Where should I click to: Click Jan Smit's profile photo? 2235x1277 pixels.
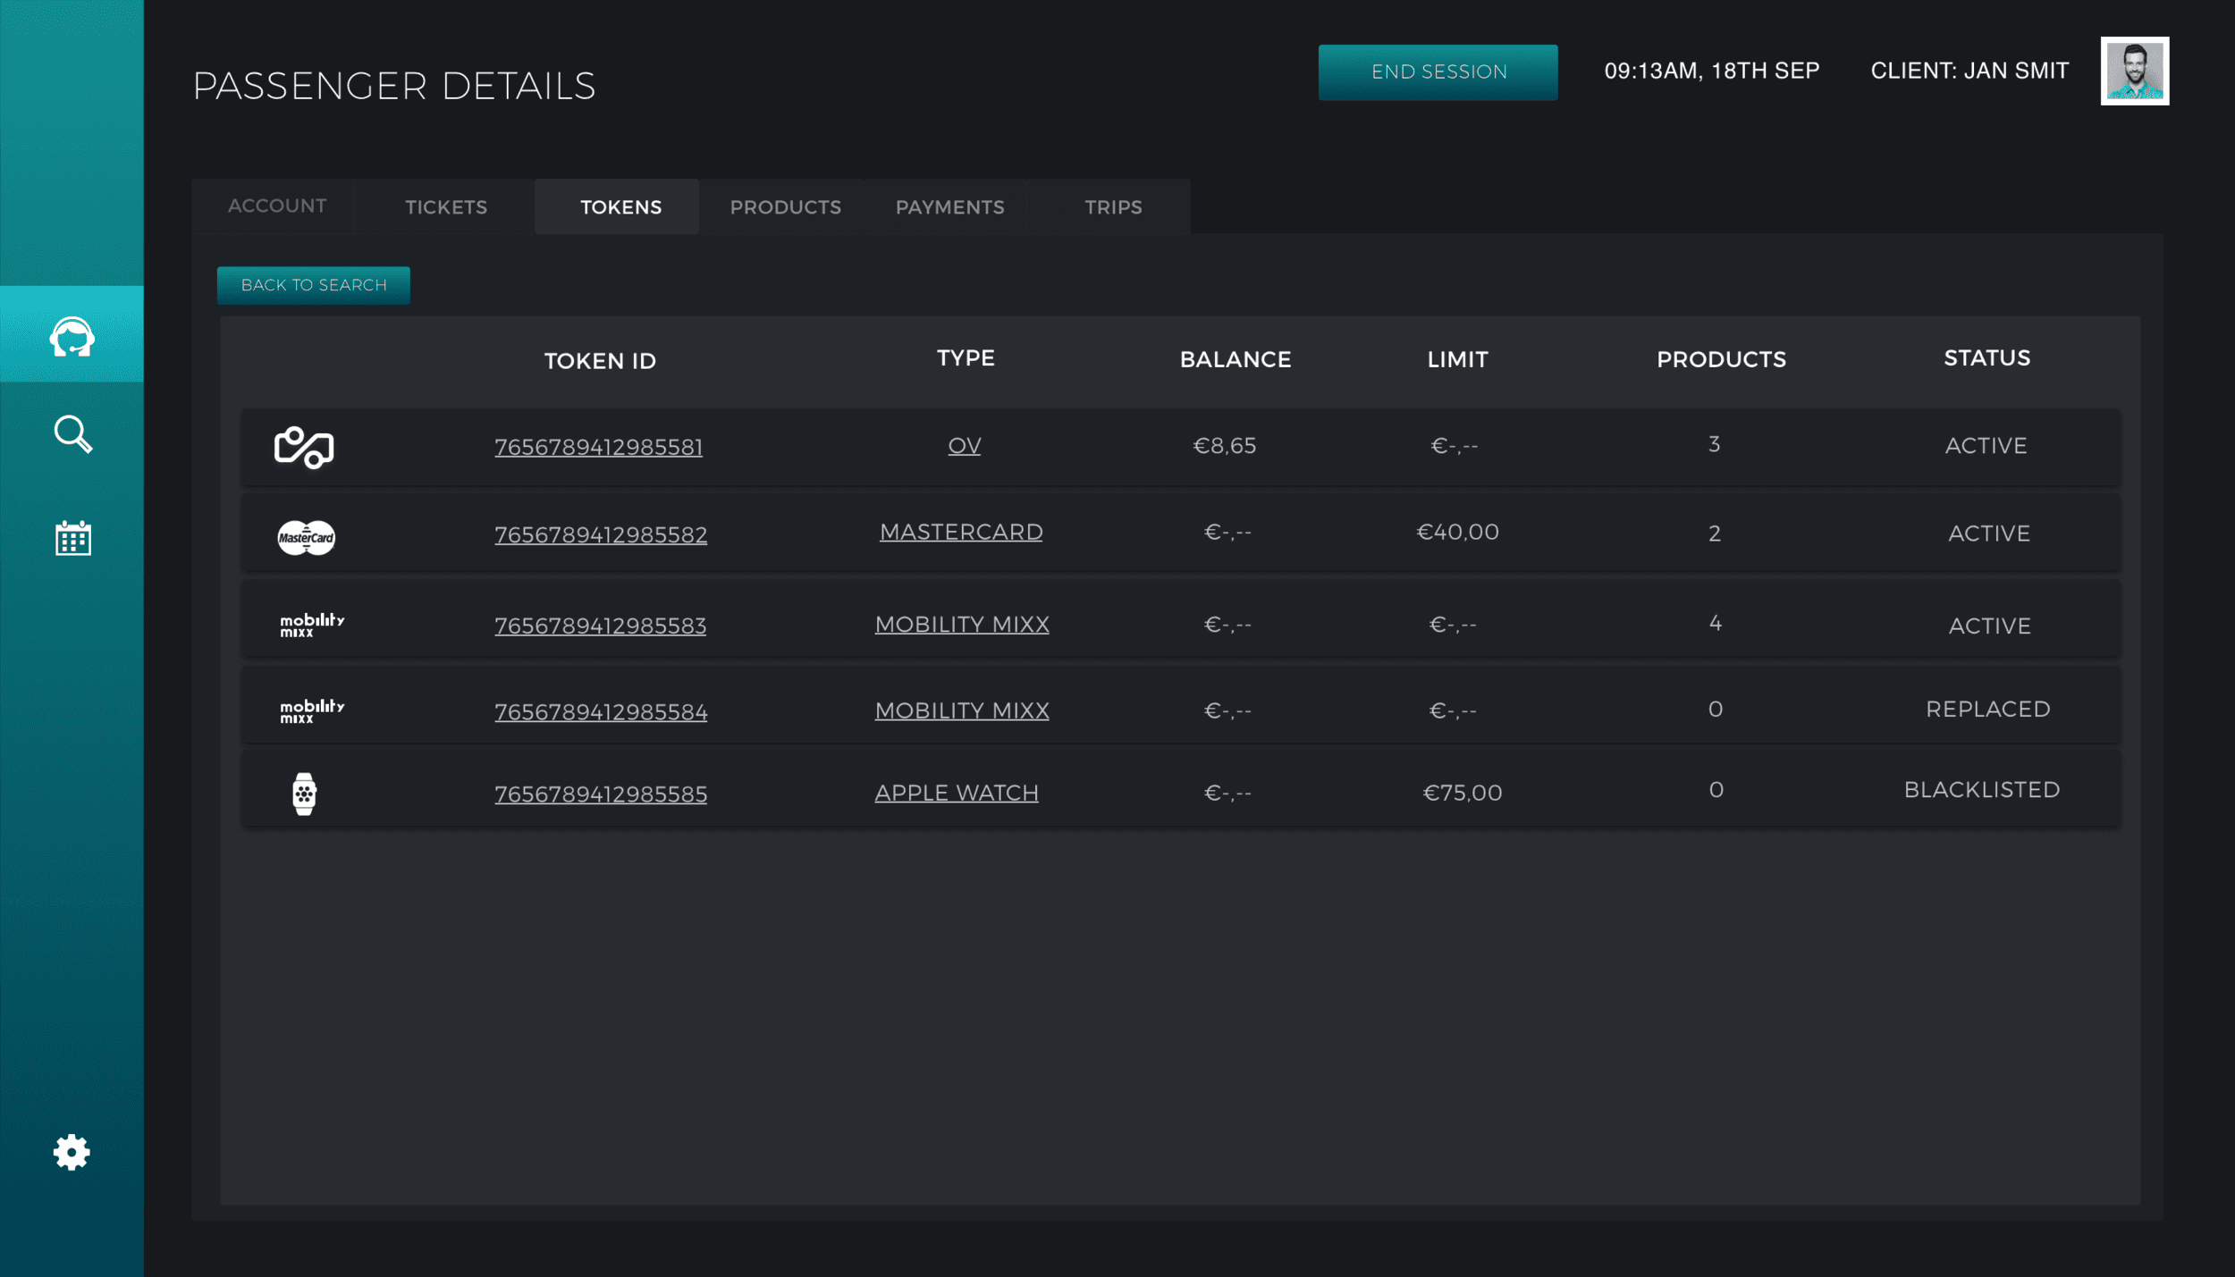click(x=2134, y=71)
